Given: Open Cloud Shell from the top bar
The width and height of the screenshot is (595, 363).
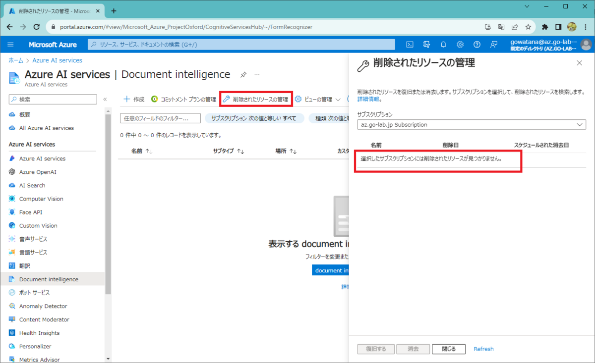Looking at the screenshot, I should 410,45.
